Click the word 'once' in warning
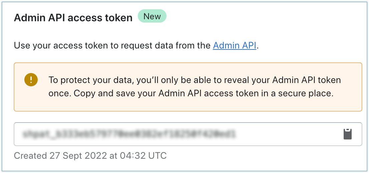This screenshot has height=173, width=369. click(x=59, y=93)
